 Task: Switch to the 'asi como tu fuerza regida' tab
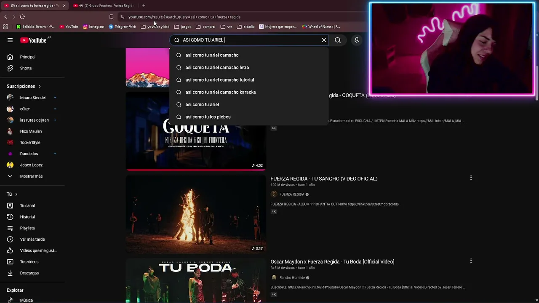(34, 5)
